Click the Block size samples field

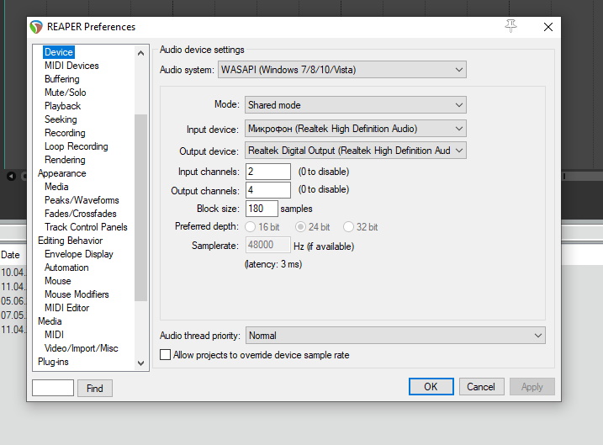tap(262, 209)
